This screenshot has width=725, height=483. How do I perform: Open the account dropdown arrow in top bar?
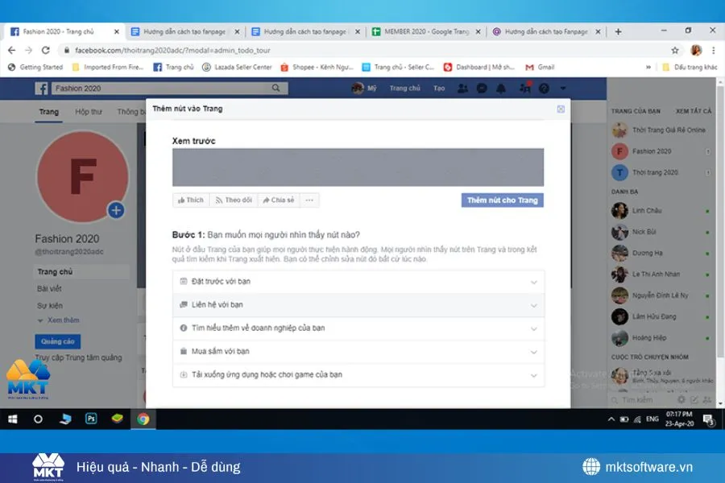click(562, 89)
